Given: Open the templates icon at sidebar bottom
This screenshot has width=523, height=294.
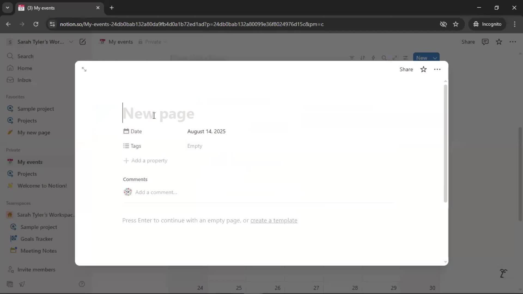Looking at the screenshot, I should 10,284.
